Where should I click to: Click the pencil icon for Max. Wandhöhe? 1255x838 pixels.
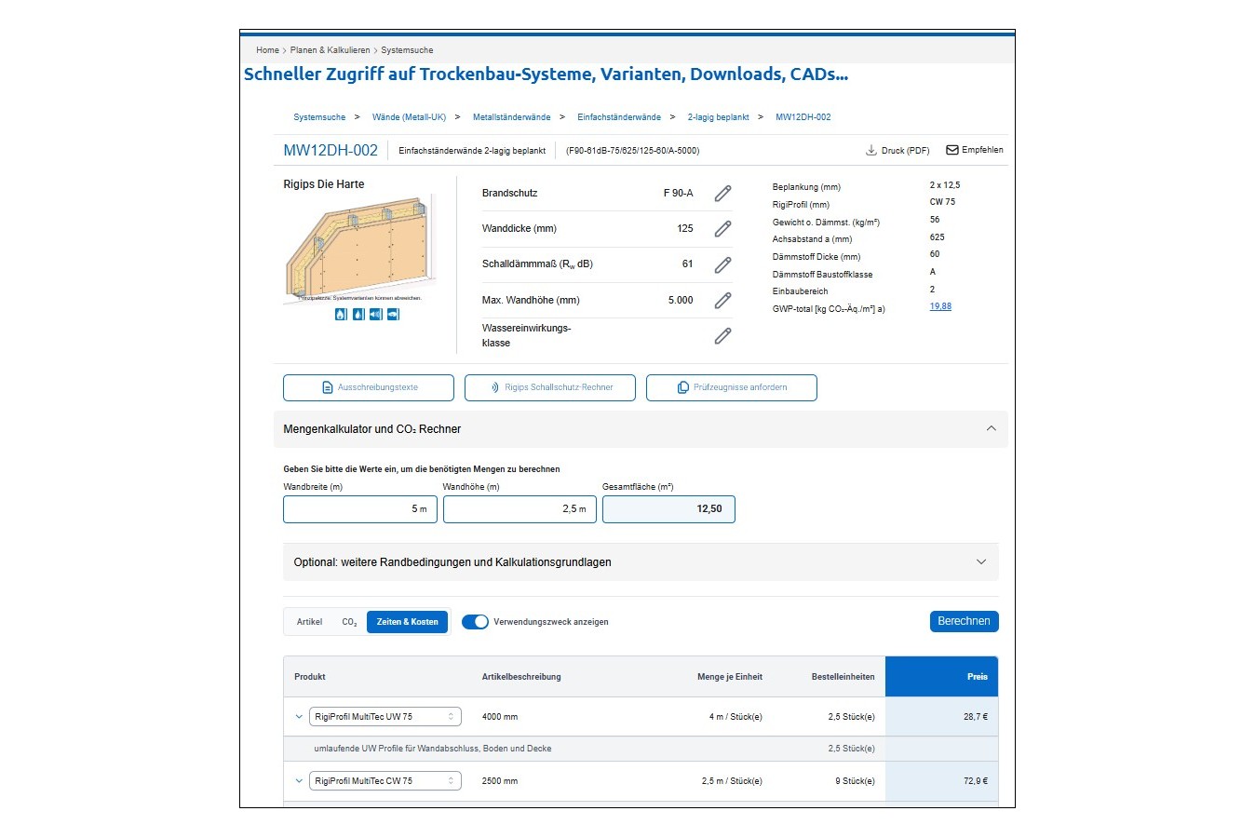point(722,301)
